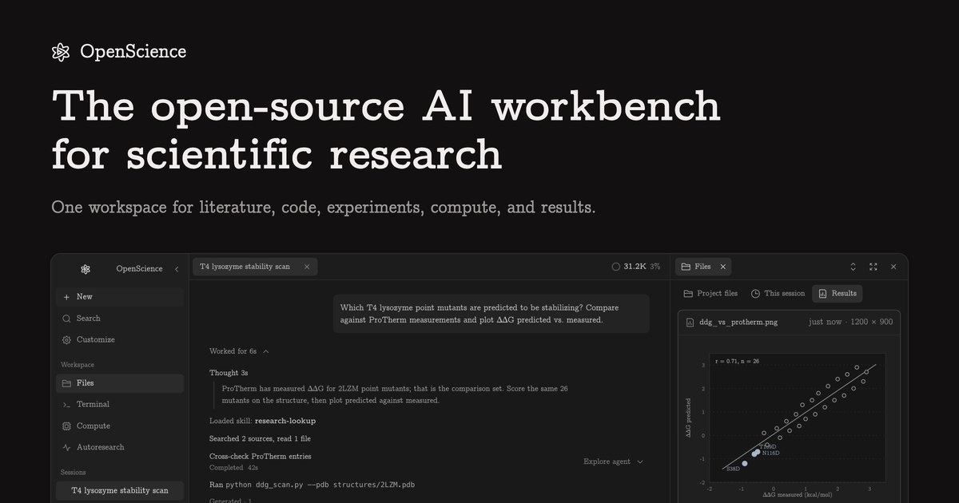Open Terminal in the Workspace list
Screen dimensions: 959x503
click(120, 405)
